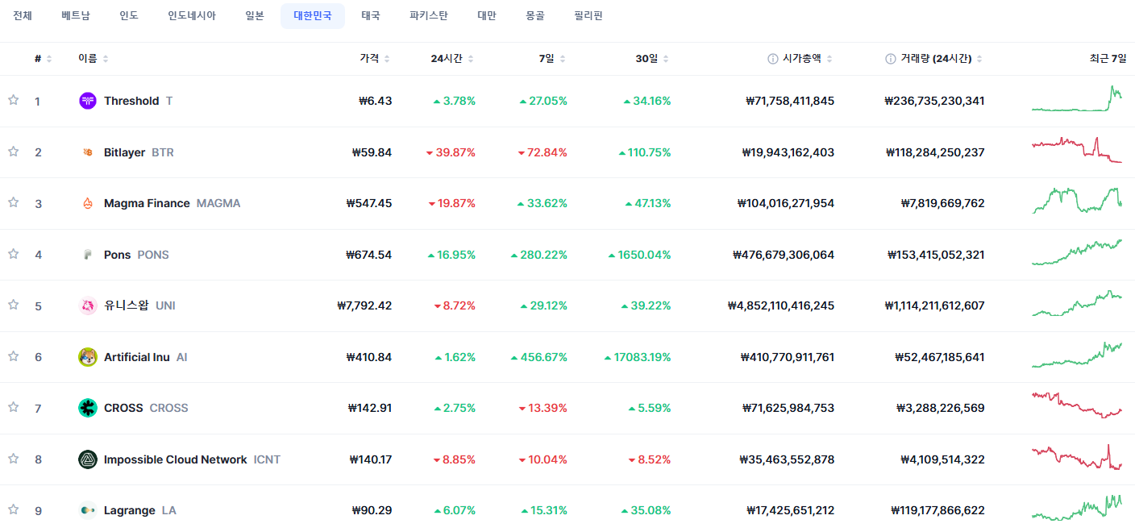Toggle the favorite star for Lagrange

pos(13,509)
